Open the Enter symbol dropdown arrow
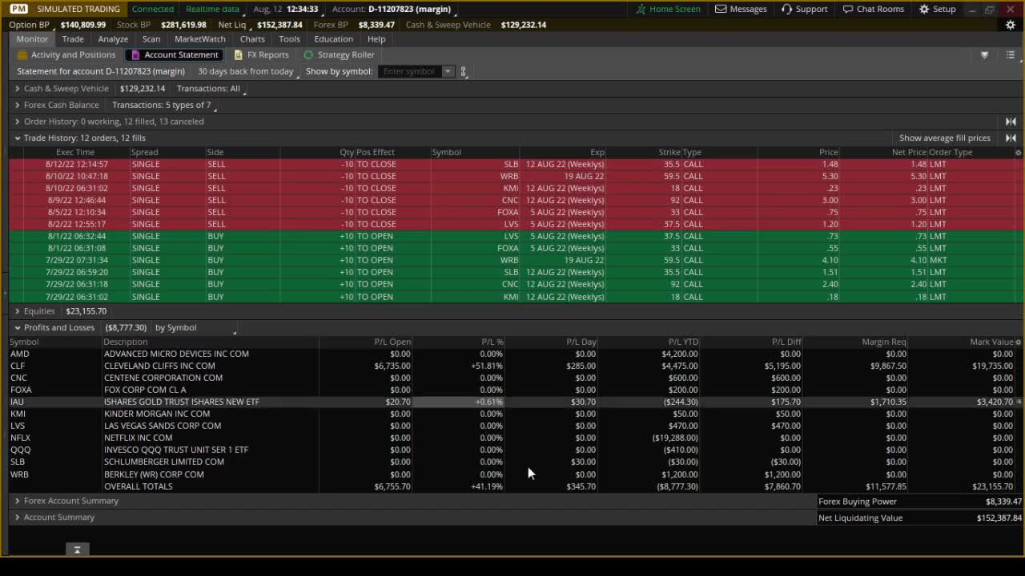Image resolution: width=1025 pixels, height=576 pixels. pyautogui.click(x=448, y=71)
